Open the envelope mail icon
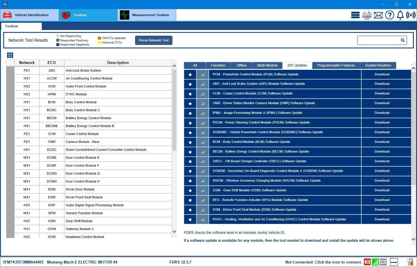Screen dimensions: 417x267 378,15
